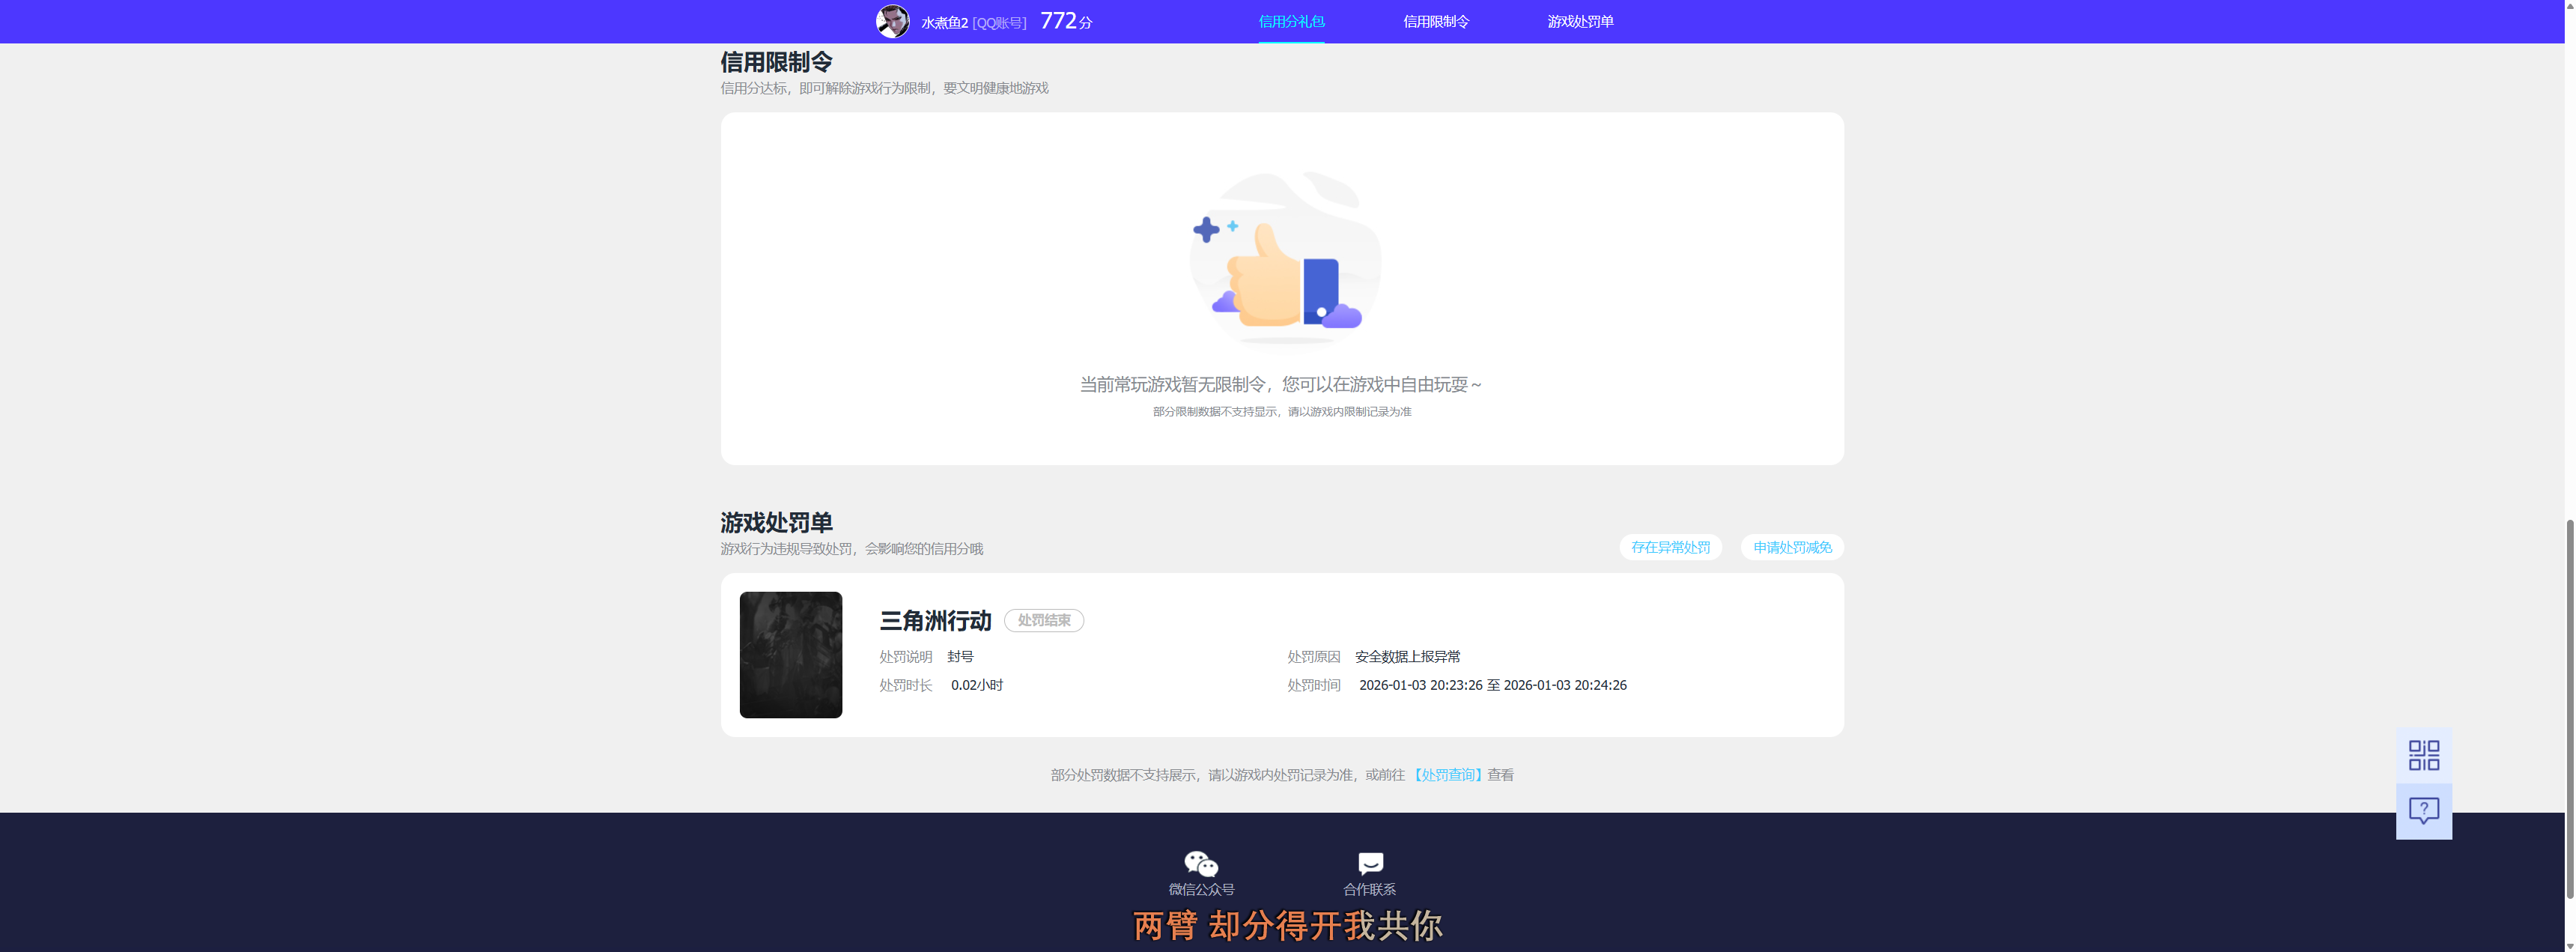Click the scrollbar down arrow

pyautogui.click(x=2570, y=945)
